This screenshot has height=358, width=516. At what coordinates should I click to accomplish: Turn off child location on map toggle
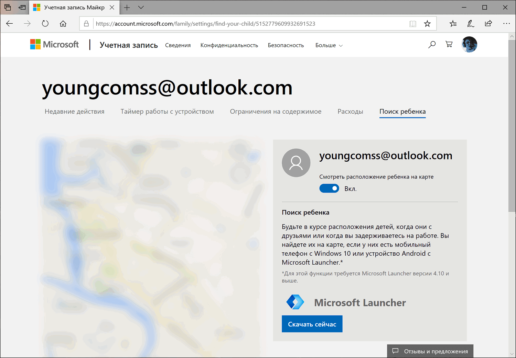tap(329, 188)
